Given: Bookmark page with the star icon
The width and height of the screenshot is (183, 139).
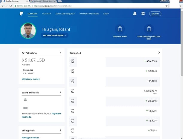Looking at the screenshot, I should coord(167,6).
